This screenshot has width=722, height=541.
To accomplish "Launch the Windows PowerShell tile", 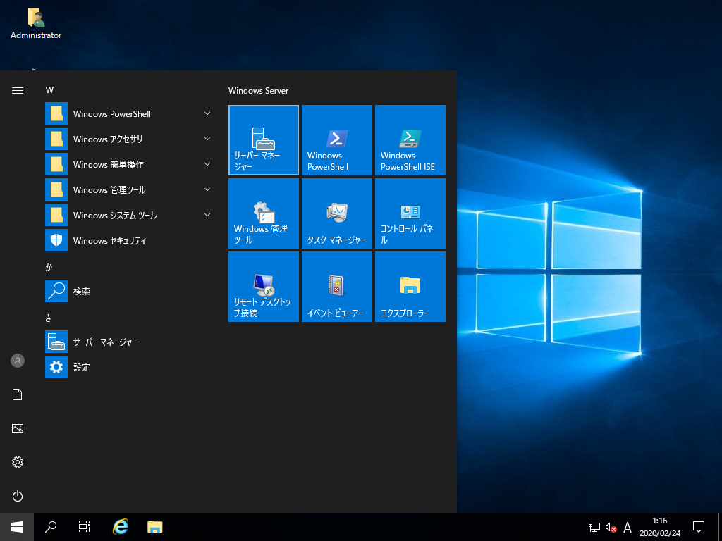I will (336, 140).
